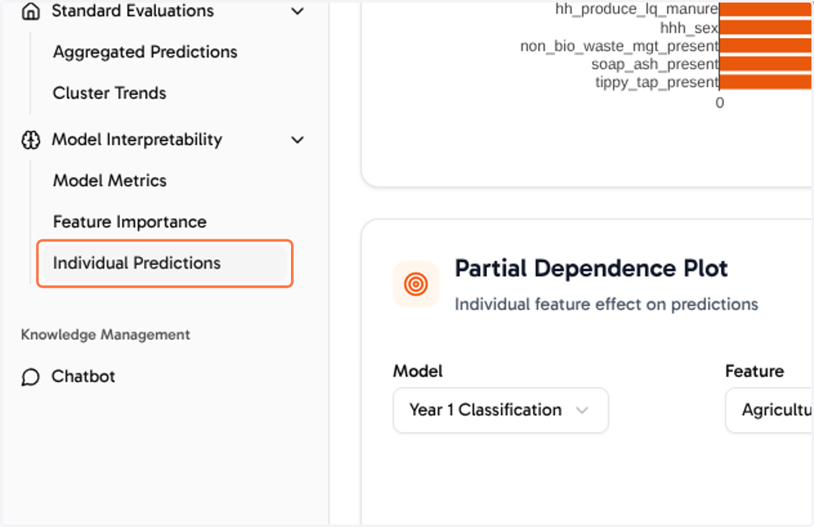This screenshot has height=527, width=814.
Task: Click the tippy_tap_present axis label
Action: pos(657,82)
